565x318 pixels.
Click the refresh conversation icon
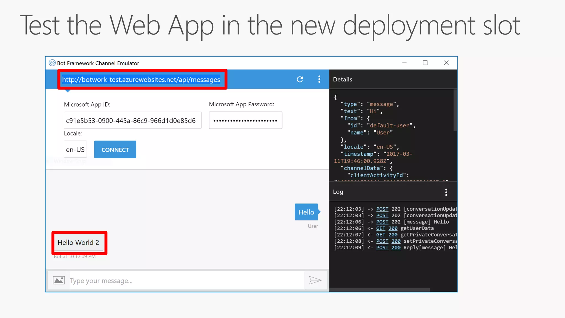pos(300,79)
